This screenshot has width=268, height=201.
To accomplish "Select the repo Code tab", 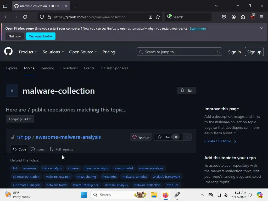I will coord(19,149).
